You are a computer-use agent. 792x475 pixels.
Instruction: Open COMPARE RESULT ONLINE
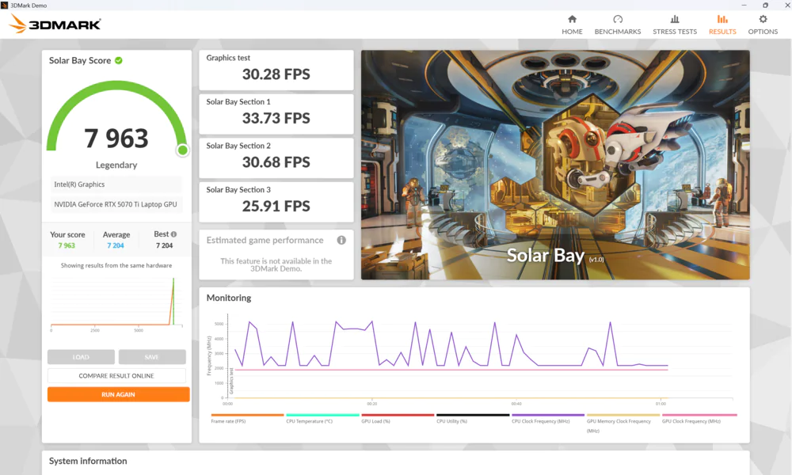tap(116, 375)
